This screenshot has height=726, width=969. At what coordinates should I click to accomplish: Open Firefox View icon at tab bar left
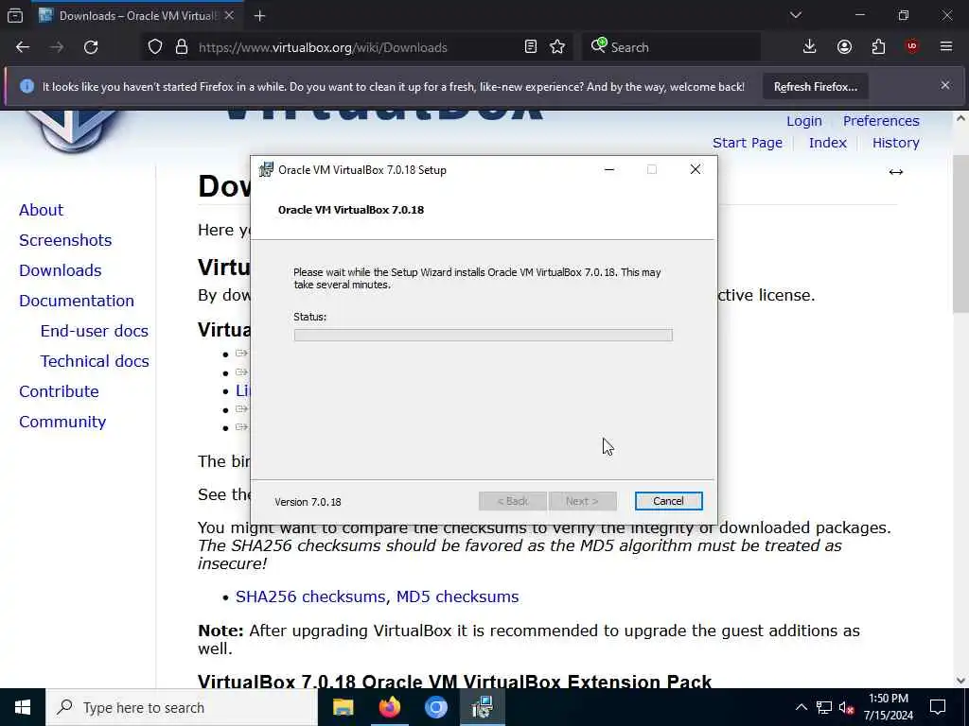coord(15,15)
